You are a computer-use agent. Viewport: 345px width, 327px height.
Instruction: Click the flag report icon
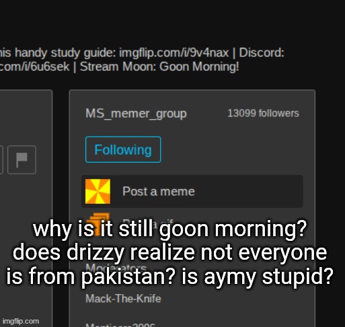22,159
